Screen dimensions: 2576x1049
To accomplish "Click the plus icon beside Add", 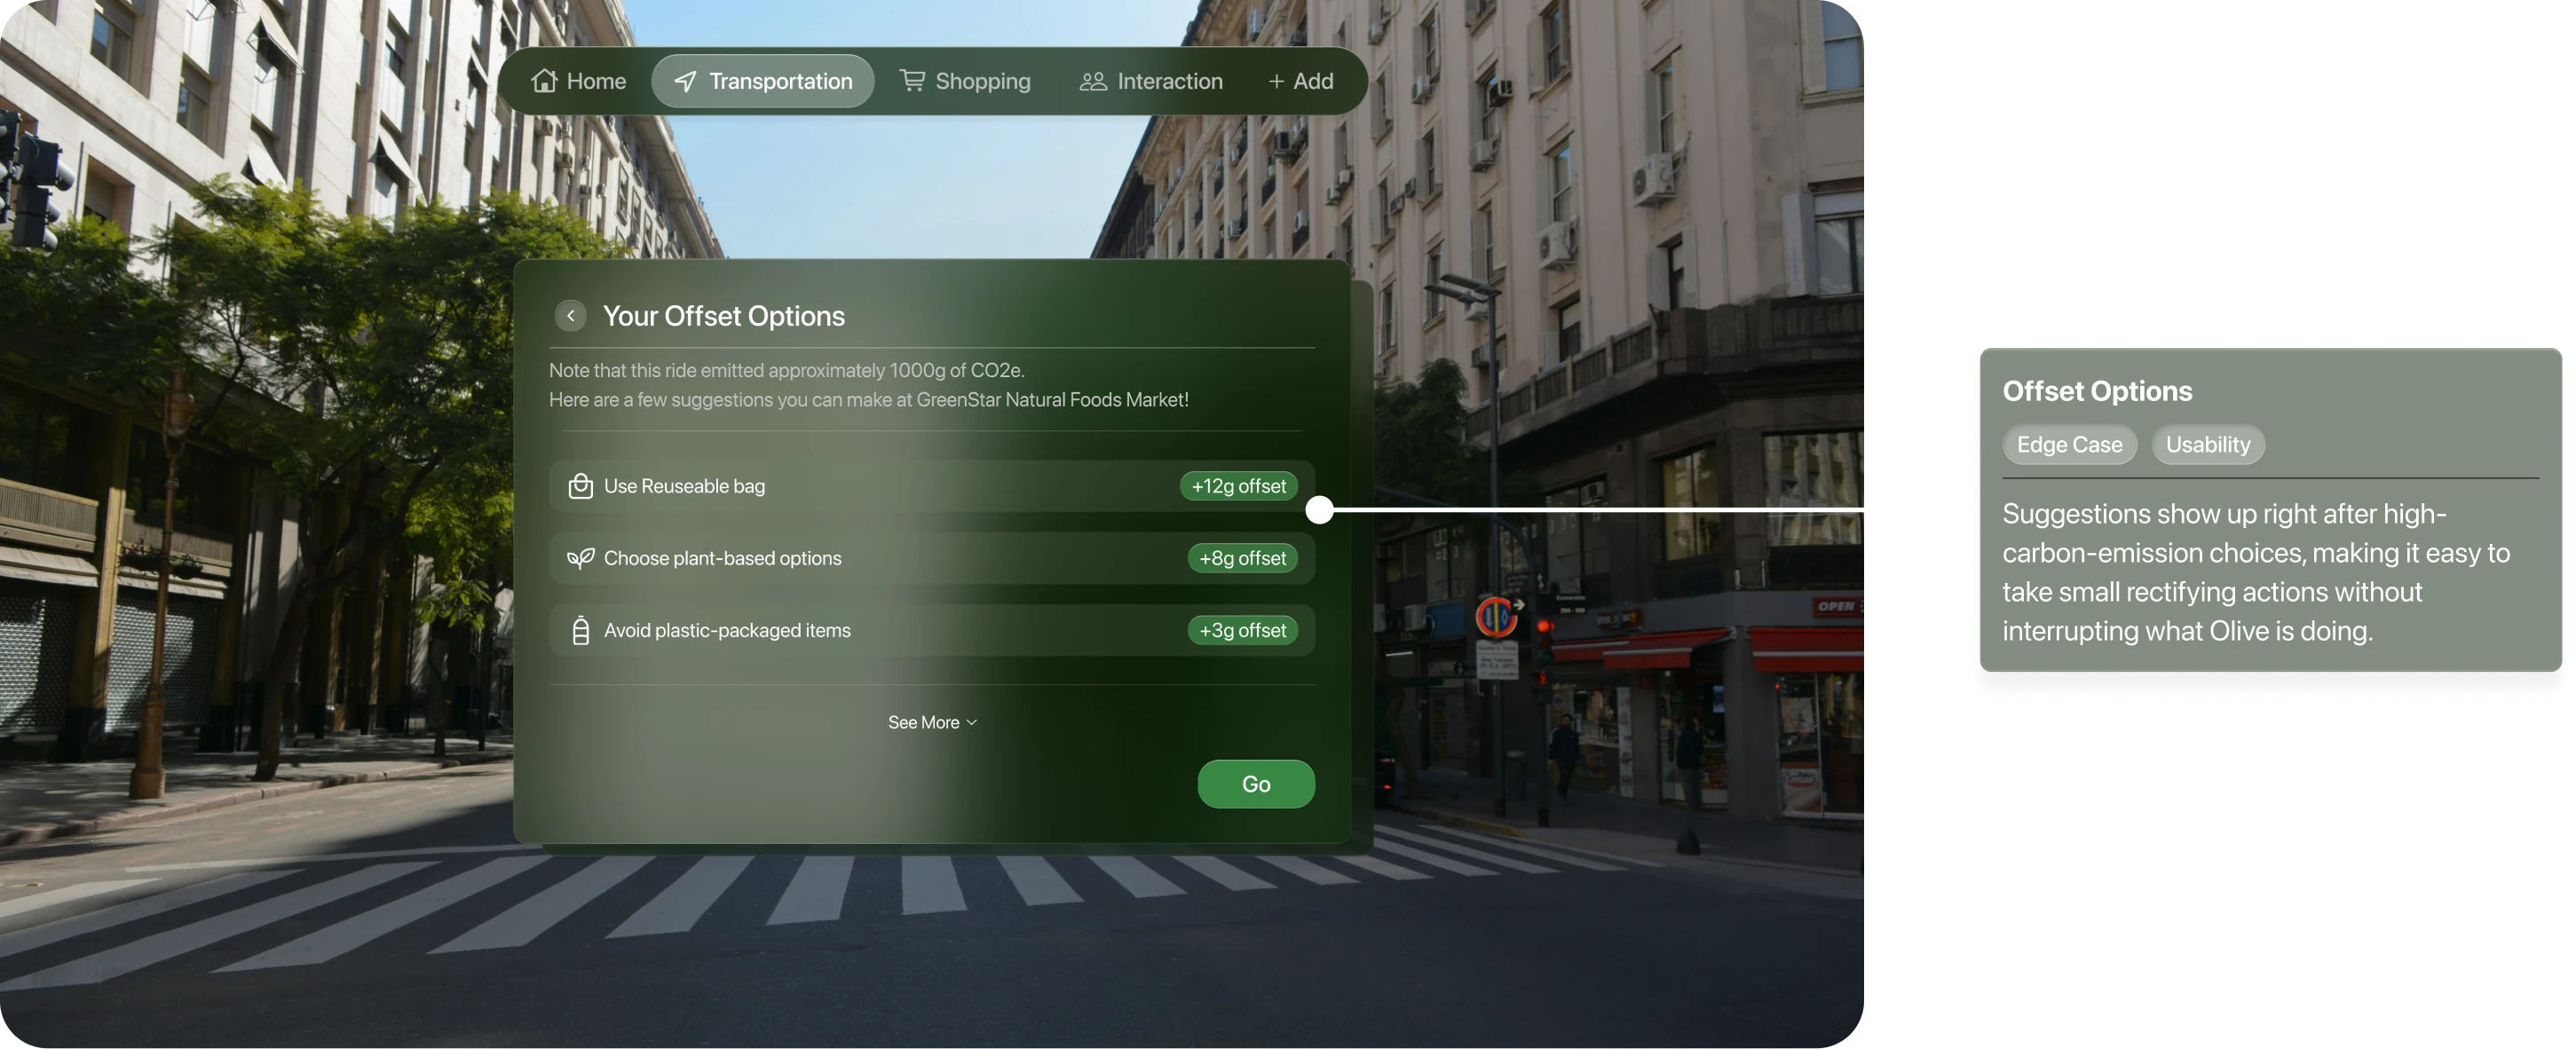I will coord(1276,81).
